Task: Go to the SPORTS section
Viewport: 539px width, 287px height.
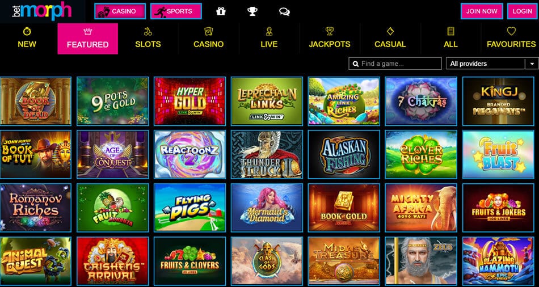Action: coord(176,11)
